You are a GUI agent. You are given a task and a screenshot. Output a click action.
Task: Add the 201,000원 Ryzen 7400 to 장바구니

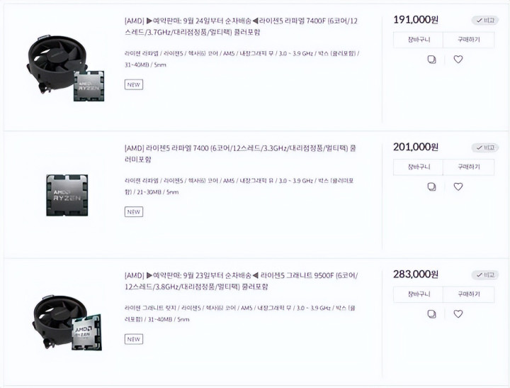419,167
